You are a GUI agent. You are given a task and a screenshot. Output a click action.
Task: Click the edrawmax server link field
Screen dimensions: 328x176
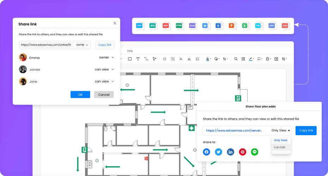tap(234, 131)
